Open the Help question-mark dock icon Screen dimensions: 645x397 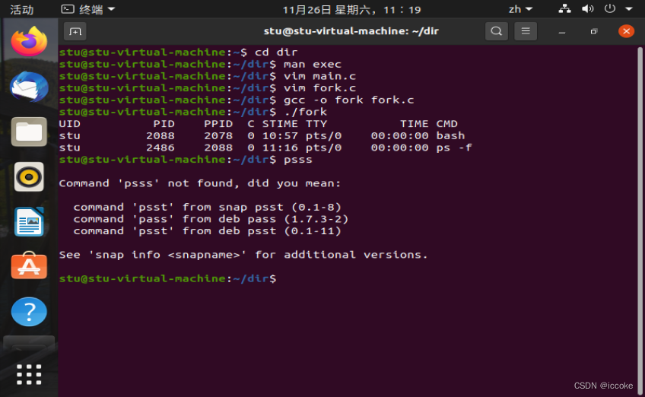29,311
